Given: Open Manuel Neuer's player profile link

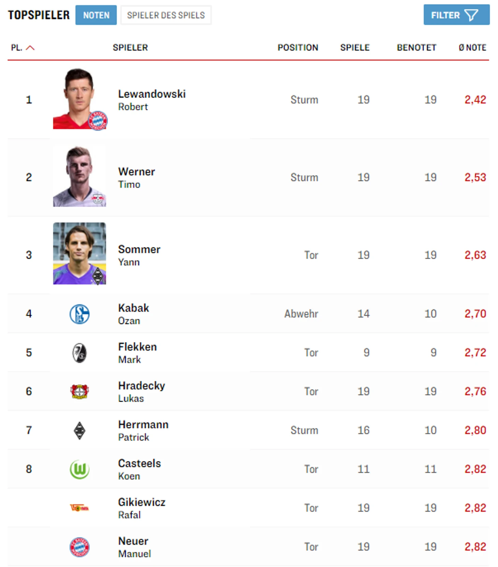Looking at the screenshot, I should (x=133, y=541).
